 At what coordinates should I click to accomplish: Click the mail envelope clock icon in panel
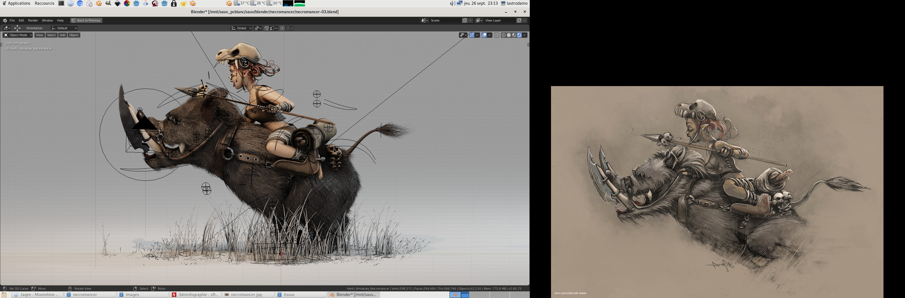click(x=90, y=4)
